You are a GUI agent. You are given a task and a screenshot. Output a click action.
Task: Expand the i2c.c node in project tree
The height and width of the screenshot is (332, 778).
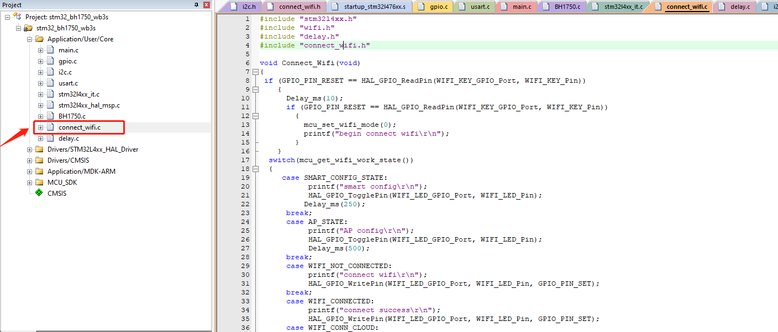coord(40,72)
